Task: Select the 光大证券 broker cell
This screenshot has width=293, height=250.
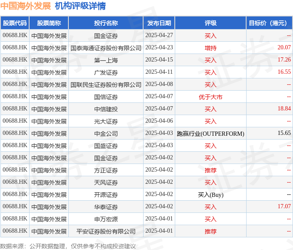Action: tap(106, 121)
